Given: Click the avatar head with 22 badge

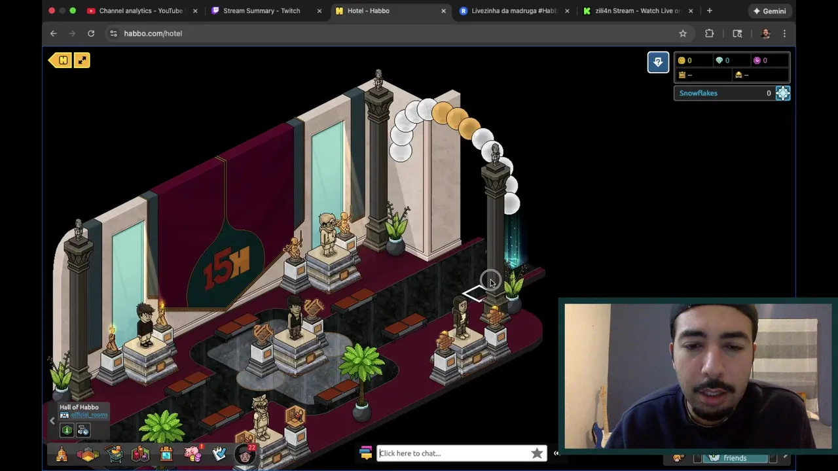Looking at the screenshot, I should click(x=245, y=453).
